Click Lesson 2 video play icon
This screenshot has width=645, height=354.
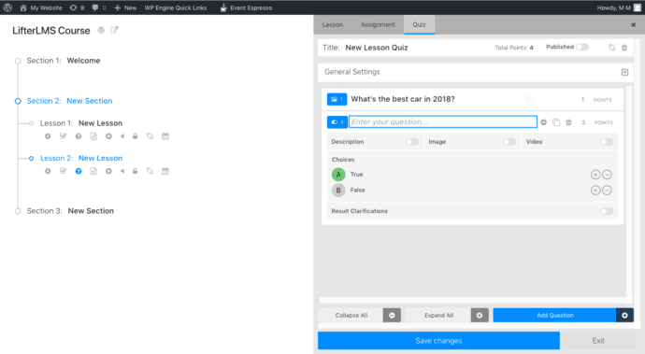coord(108,171)
